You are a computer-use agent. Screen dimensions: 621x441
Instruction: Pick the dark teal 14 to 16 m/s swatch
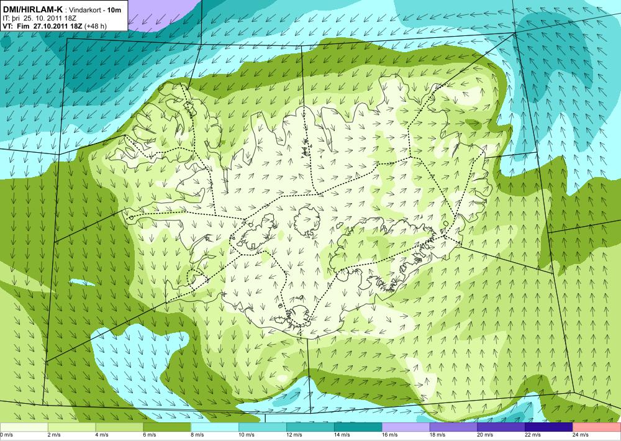358,427
